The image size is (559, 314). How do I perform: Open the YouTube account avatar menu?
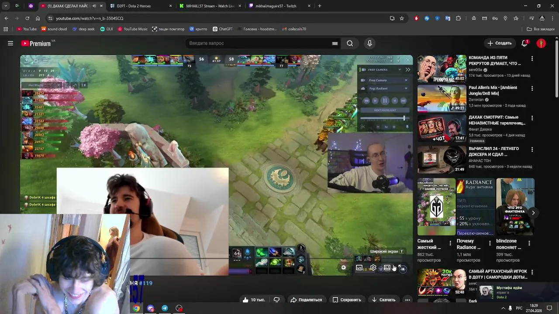pos(541,43)
